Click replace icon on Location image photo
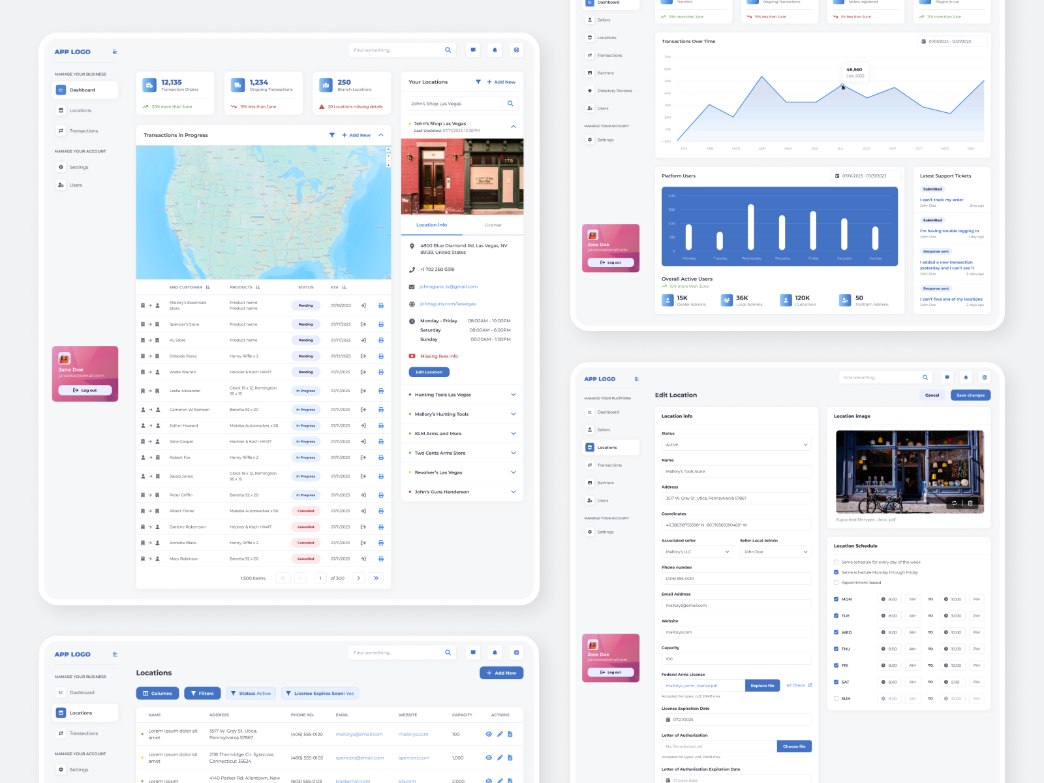The height and width of the screenshot is (783, 1044). (x=954, y=503)
